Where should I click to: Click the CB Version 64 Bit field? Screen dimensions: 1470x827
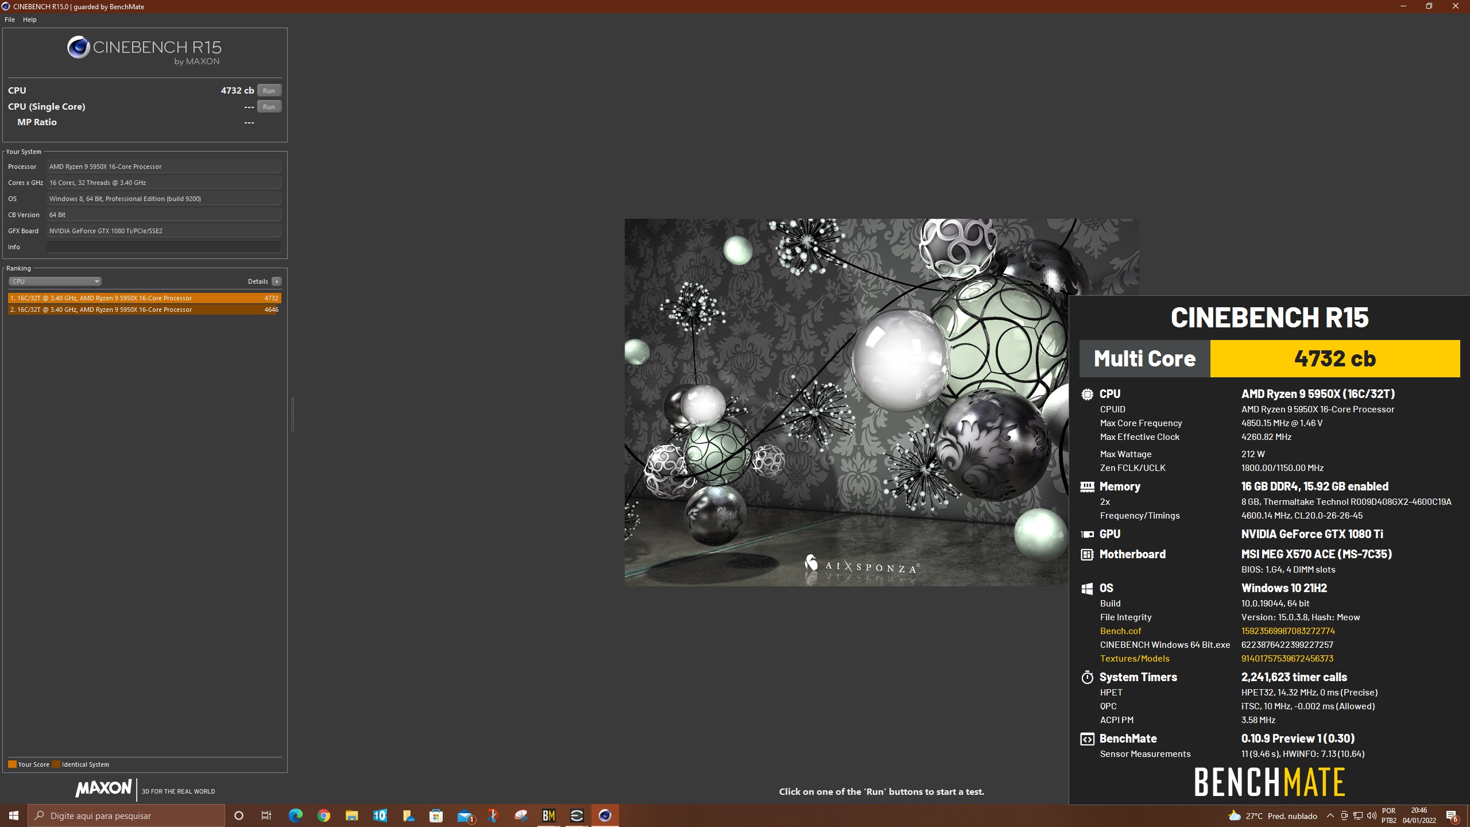(x=164, y=215)
